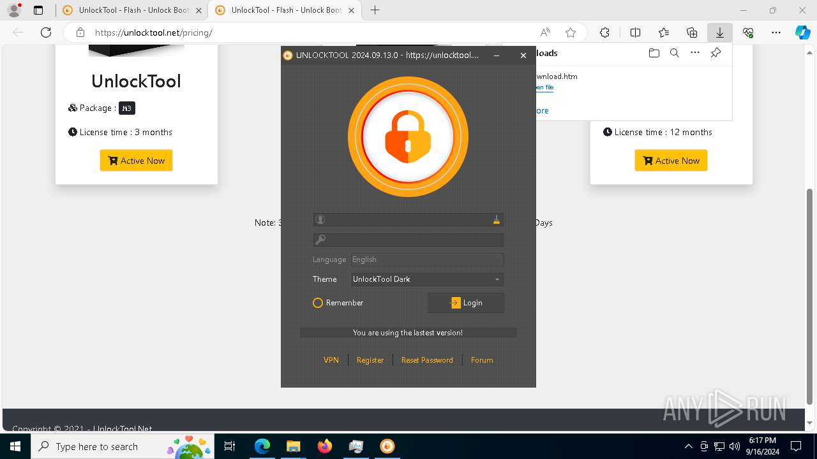Image resolution: width=817 pixels, height=459 pixels.
Task: Toggle the Downloads toolbar icon
Action: coord(720,33)
